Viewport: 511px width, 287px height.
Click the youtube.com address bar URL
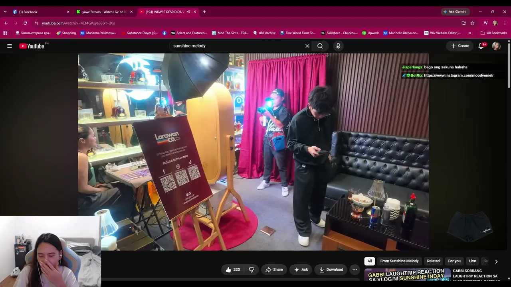tap(78, 23)
